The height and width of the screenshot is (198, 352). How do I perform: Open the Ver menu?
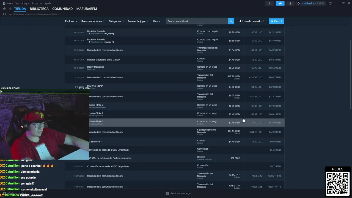pyautogui.click(x=17, y=3)
